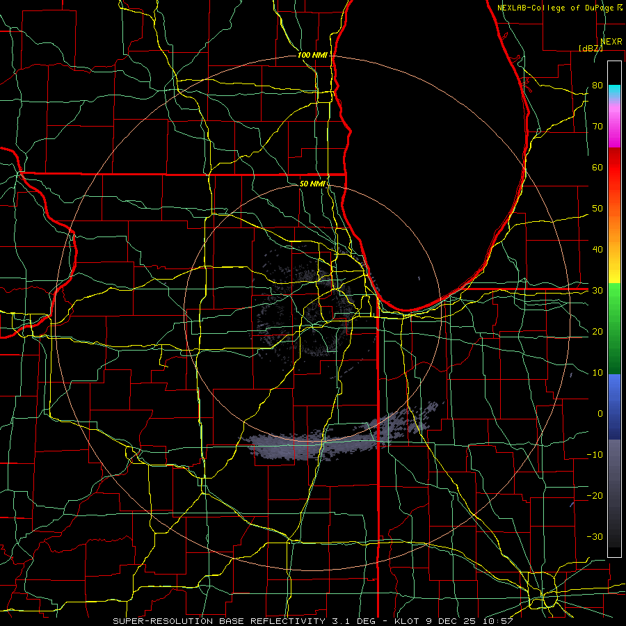The width and height of the screenshot is (626, 626).
Task: Pick the cyan segment of the color bar
Action: (x=614, y=92)
